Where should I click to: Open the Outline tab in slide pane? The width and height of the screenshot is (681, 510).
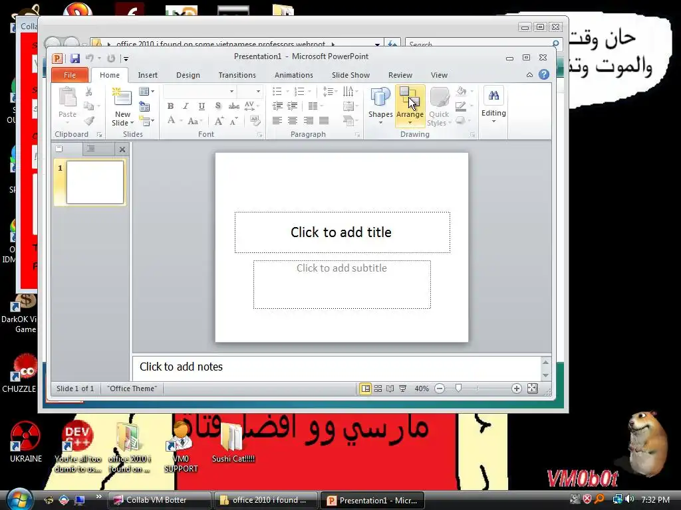90,149
